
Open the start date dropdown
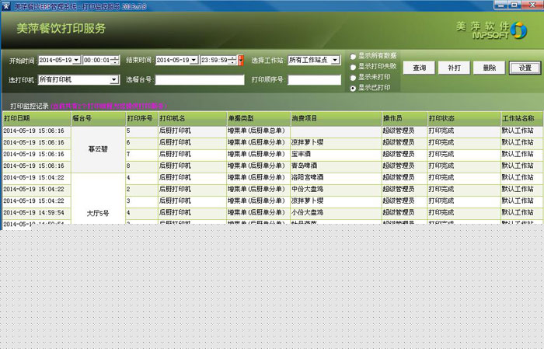click(x=76, y=60)
